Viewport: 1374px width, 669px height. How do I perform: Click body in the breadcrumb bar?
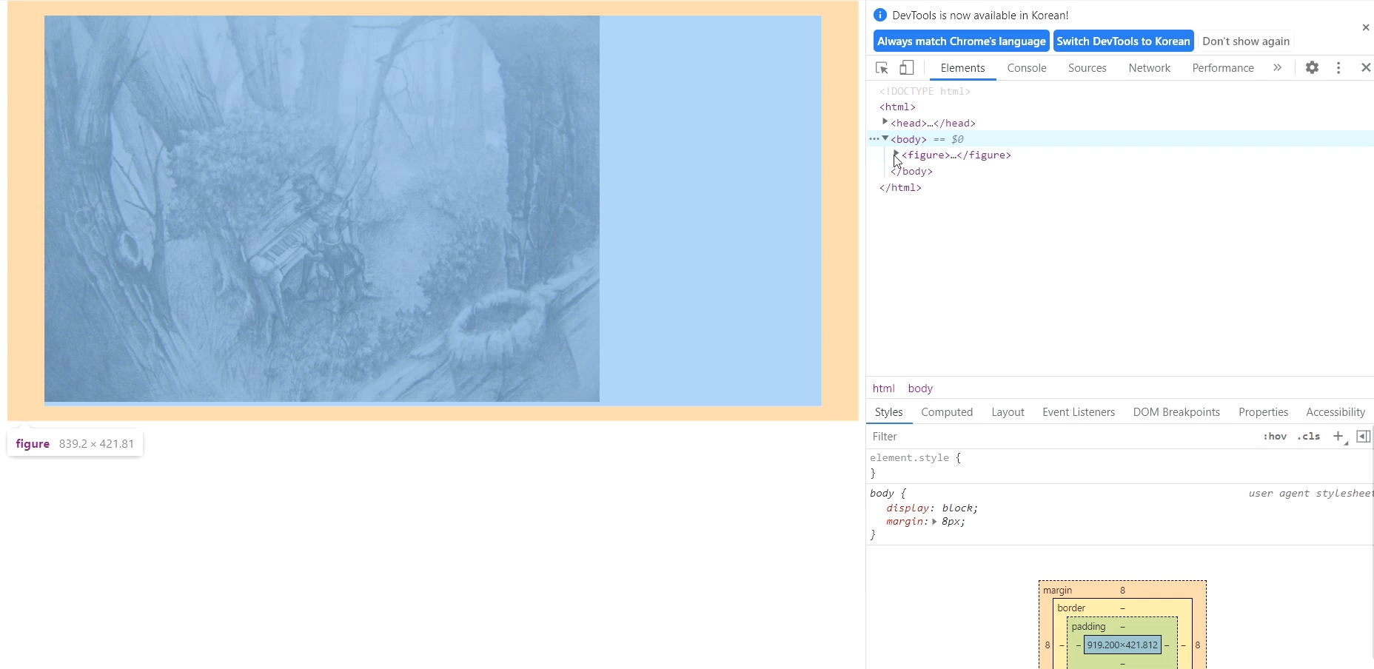[x=920, y=389]
